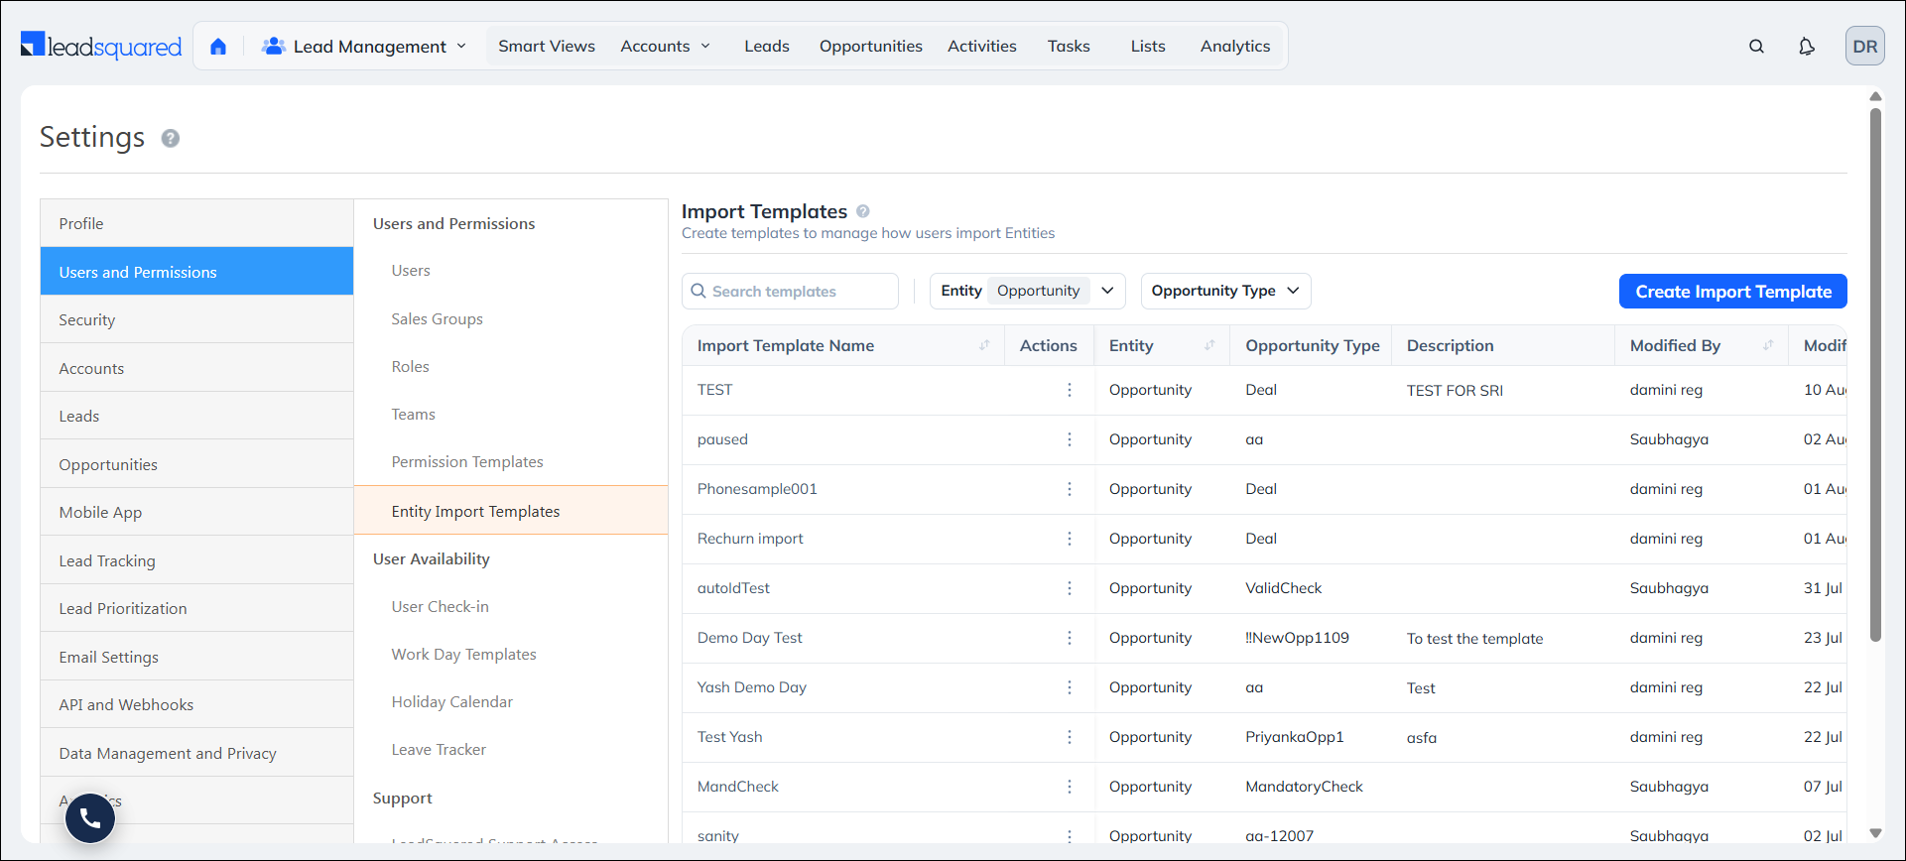Screen dimensions: 1906x861
Task: Open Analytics in top navigation
Action: pyautogui.click(x=1235, y=47)
